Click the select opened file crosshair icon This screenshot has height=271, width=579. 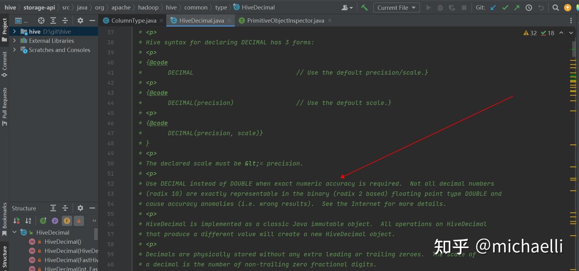(41, 21)
